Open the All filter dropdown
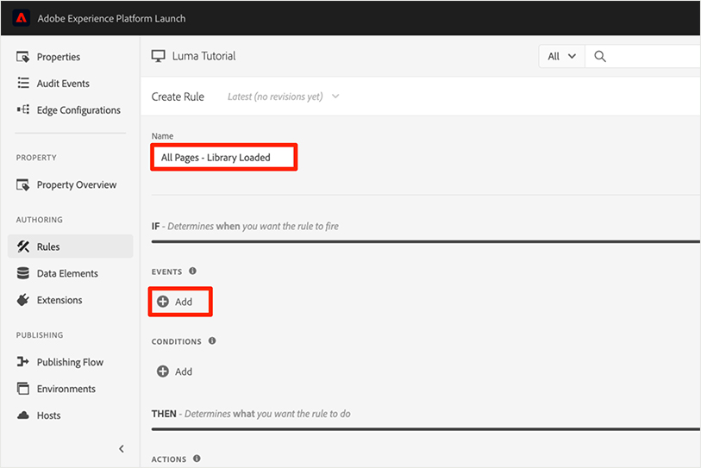Screen dimensions: 701x468 562,56
